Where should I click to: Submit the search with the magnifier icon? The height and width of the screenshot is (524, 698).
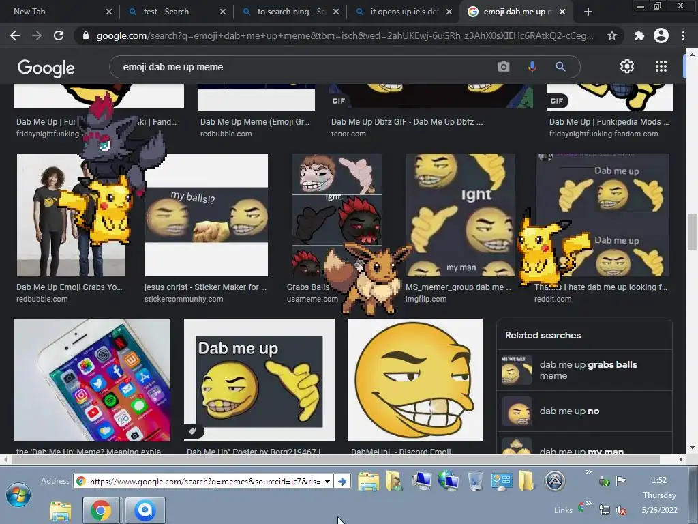coord(560,67)
